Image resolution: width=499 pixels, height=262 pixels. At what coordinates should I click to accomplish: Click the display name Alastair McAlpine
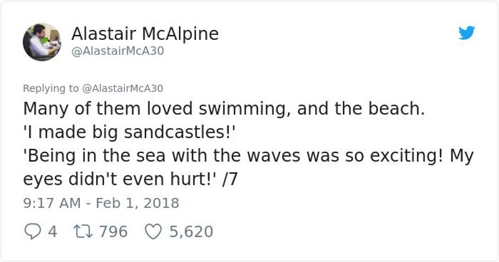(x=145, y=34)
